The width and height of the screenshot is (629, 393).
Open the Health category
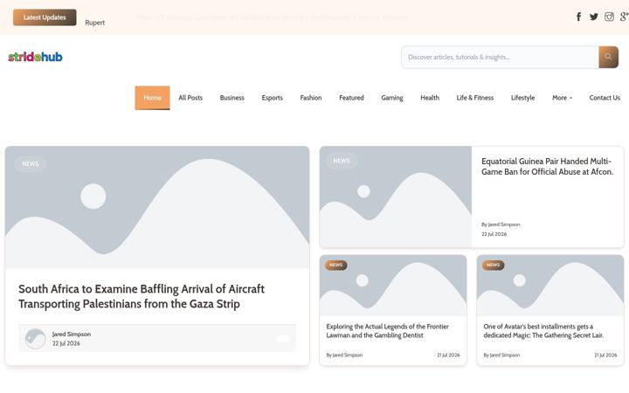tap(430, 98)
